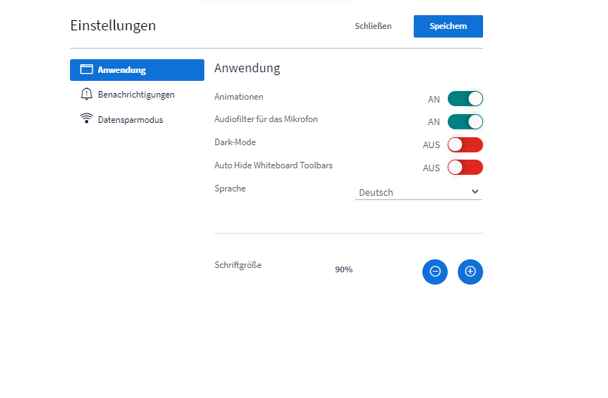Select the Anwendung tab label
Image resolution: width=608 pixels, height=398 pixels.
click(121, 70)
